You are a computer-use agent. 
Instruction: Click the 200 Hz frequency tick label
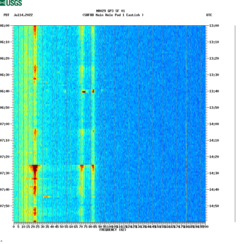(205, 226)
